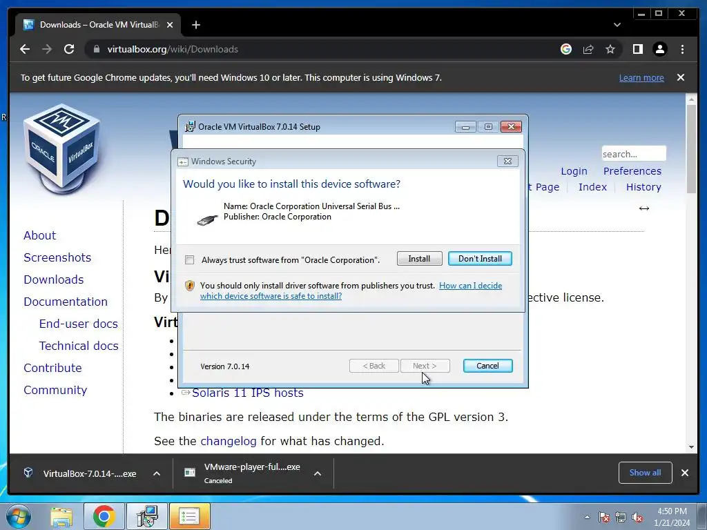707x530 pixels.
Task: Click the taskbar clock 4:50 PM
Action: pos(672,517)
